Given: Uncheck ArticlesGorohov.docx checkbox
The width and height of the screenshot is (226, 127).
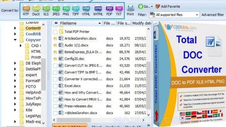Looking at the screenshot, I should 55,39.
